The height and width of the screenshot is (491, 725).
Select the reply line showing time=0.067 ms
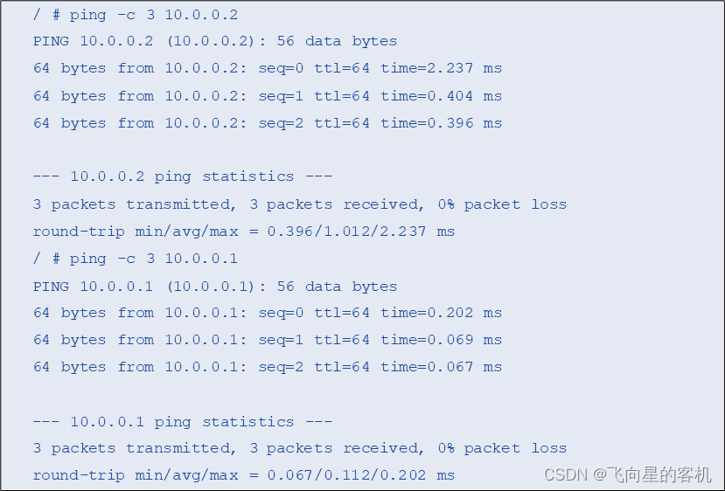point(267,367)
